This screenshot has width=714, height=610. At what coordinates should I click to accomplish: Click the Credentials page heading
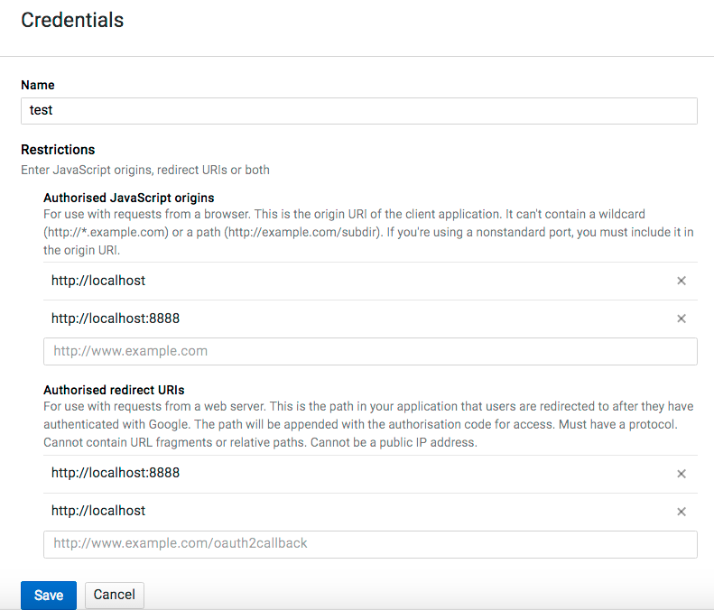(72, 20)
